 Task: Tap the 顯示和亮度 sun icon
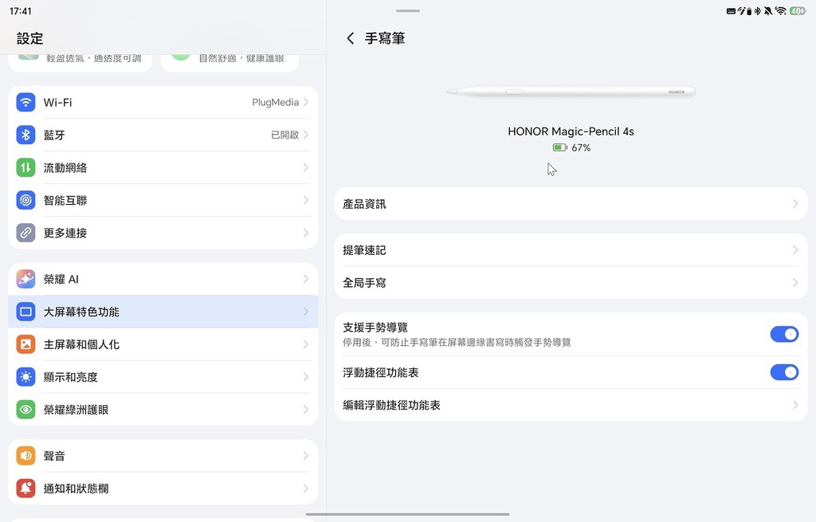point(25,377)
